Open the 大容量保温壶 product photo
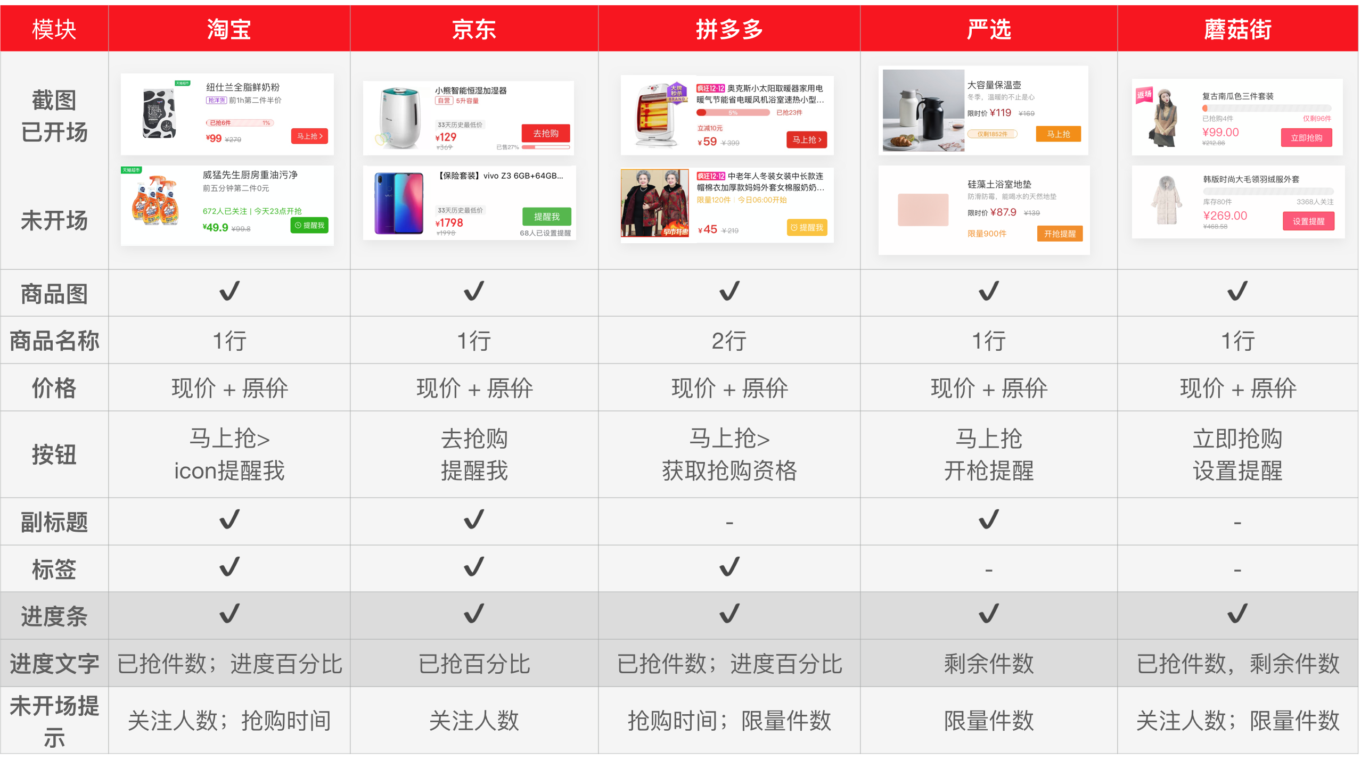Screen dimensions: 1361x760 point(923,110)
